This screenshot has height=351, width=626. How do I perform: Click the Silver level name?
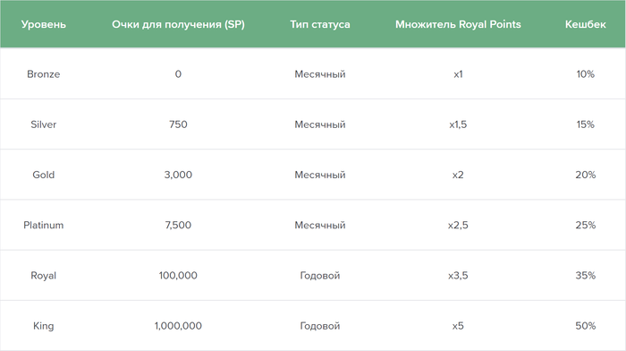click(x=44, y=124)
